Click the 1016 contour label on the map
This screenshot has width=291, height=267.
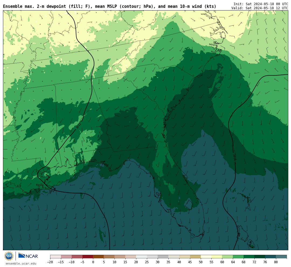(234, 157)
